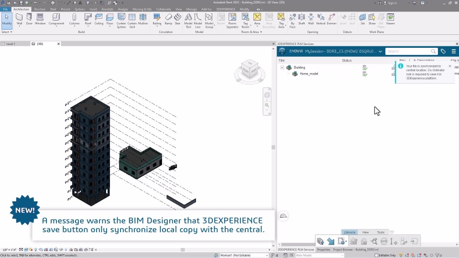459x258 pixels.
Task: Select the Door tool
Action: [x=29, y=19]
